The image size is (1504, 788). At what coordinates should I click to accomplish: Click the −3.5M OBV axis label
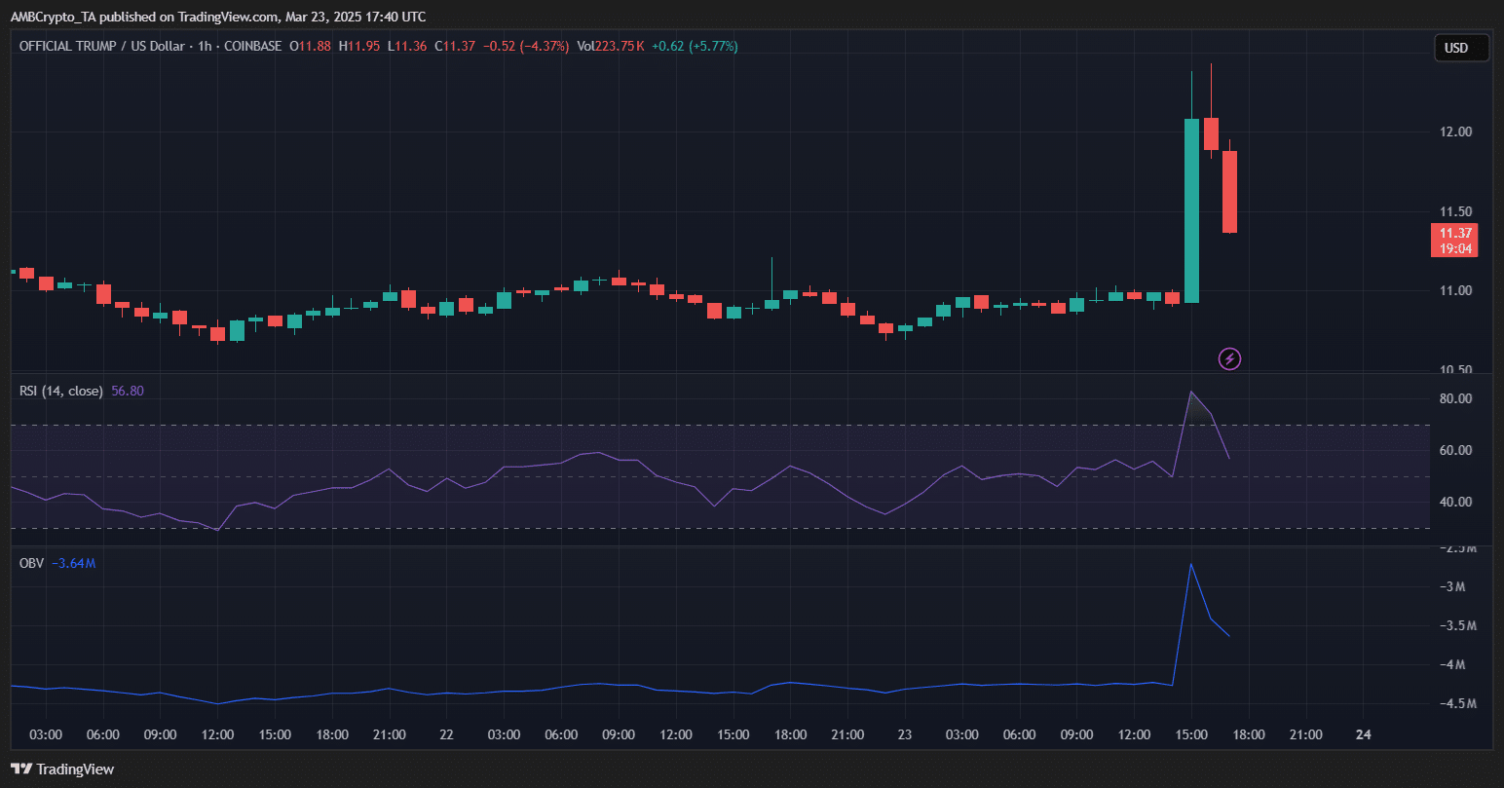(1459, 625)
